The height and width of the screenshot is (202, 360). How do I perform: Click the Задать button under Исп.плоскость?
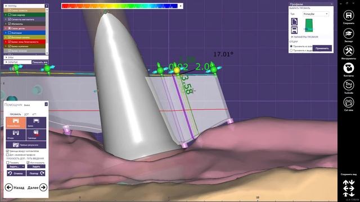[x=36, y=167]
